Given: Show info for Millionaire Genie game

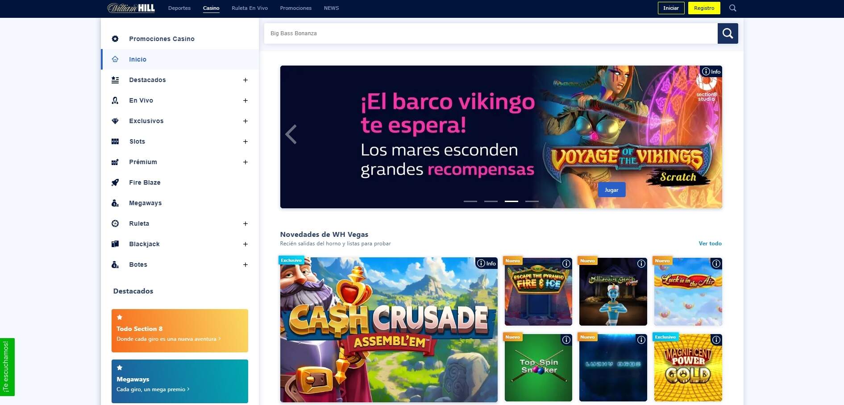Looking at the screenshot, I should click(x=641, y=264).
